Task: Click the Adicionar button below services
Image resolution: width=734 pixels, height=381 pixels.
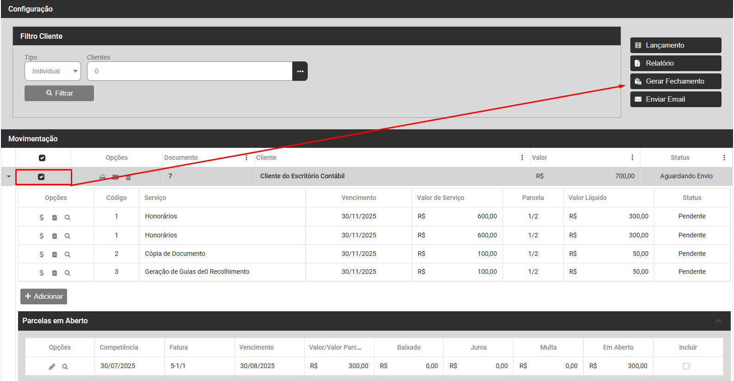Action: coord(44,296)
